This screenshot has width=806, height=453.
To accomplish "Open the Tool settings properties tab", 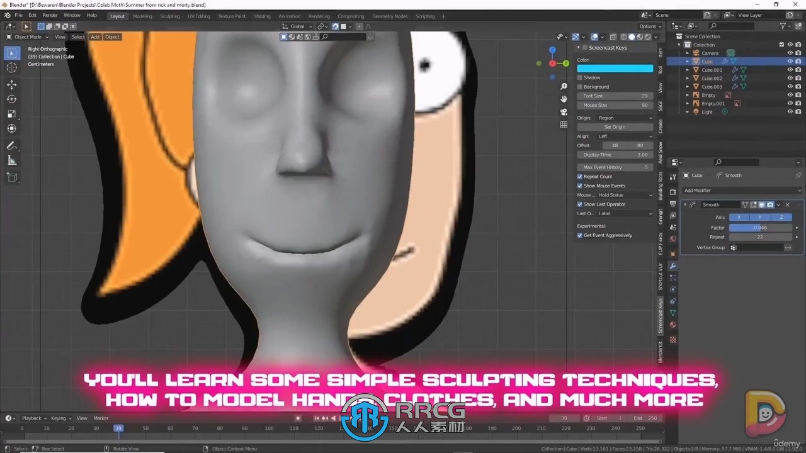I will coord(673,177).
